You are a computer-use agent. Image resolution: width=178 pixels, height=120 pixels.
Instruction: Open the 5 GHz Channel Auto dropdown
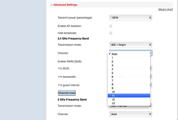click(131, 114)
